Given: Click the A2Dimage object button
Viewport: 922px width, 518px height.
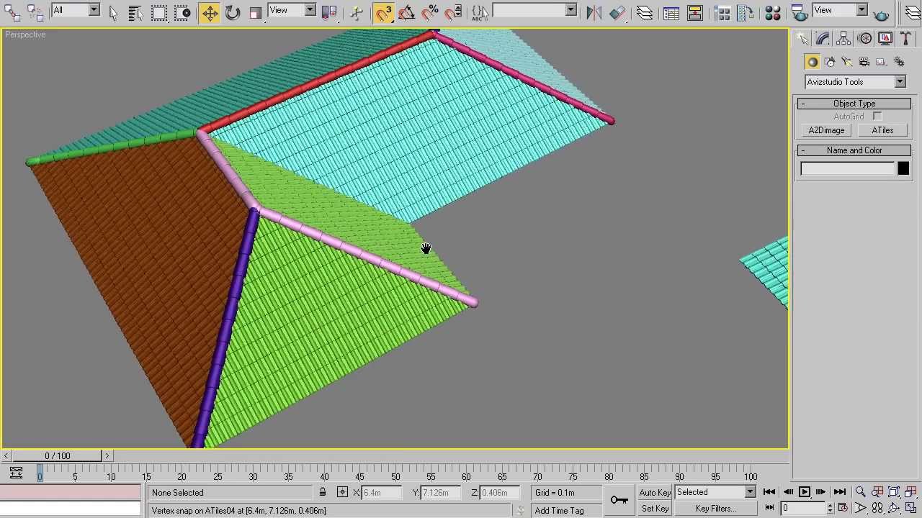Looking at the screenshot, I should point(826,130).
